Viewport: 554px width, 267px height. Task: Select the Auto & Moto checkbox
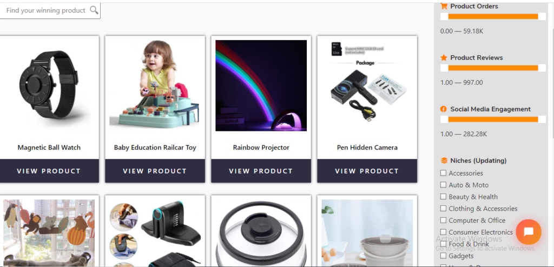(443, 185)
